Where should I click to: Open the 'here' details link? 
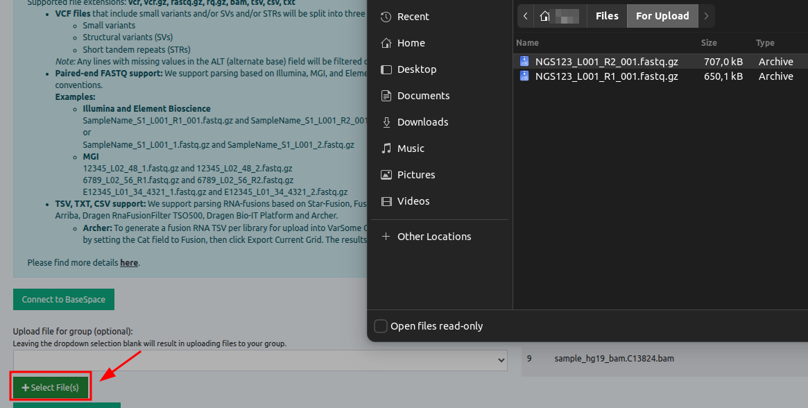(x=129, y=263)
